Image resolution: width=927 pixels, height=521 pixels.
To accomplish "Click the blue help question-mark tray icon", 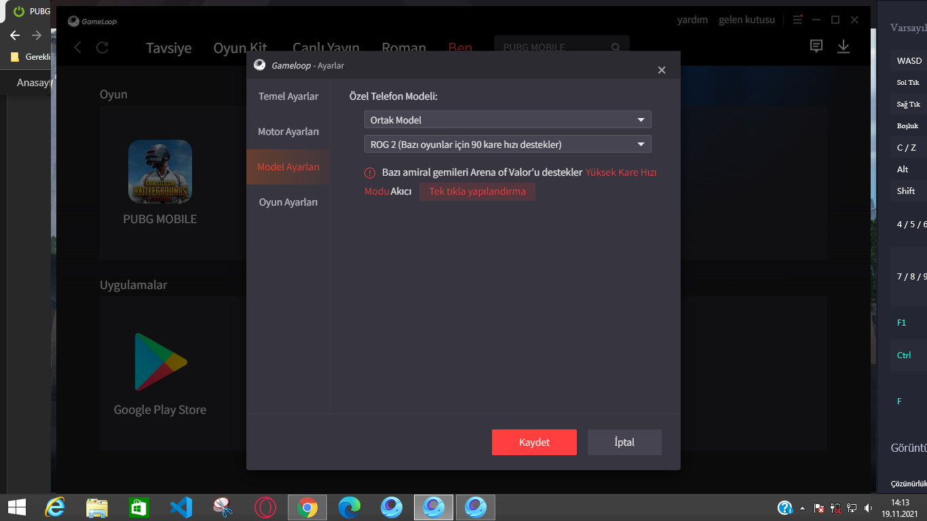I will [785, 507].
